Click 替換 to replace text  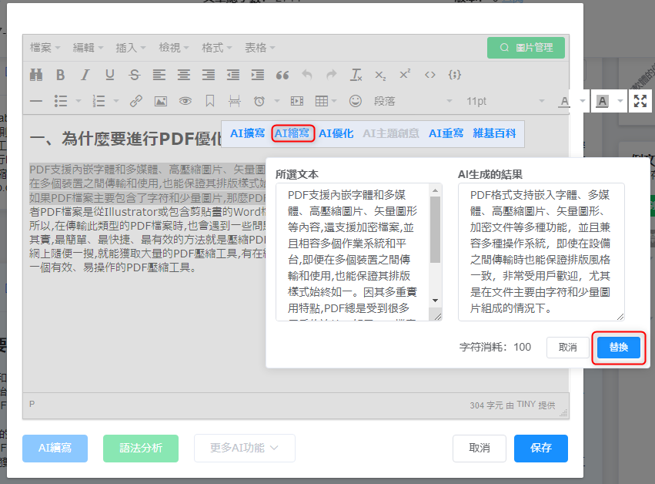pyautogui.click(x=619, y=348)
